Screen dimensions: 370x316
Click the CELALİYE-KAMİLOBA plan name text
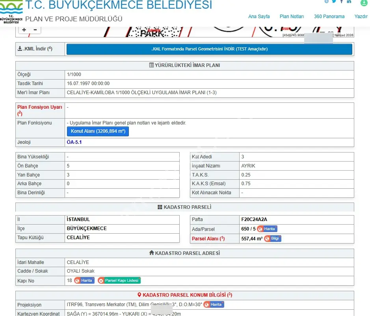pyautogui.click(x=141, y=93)
